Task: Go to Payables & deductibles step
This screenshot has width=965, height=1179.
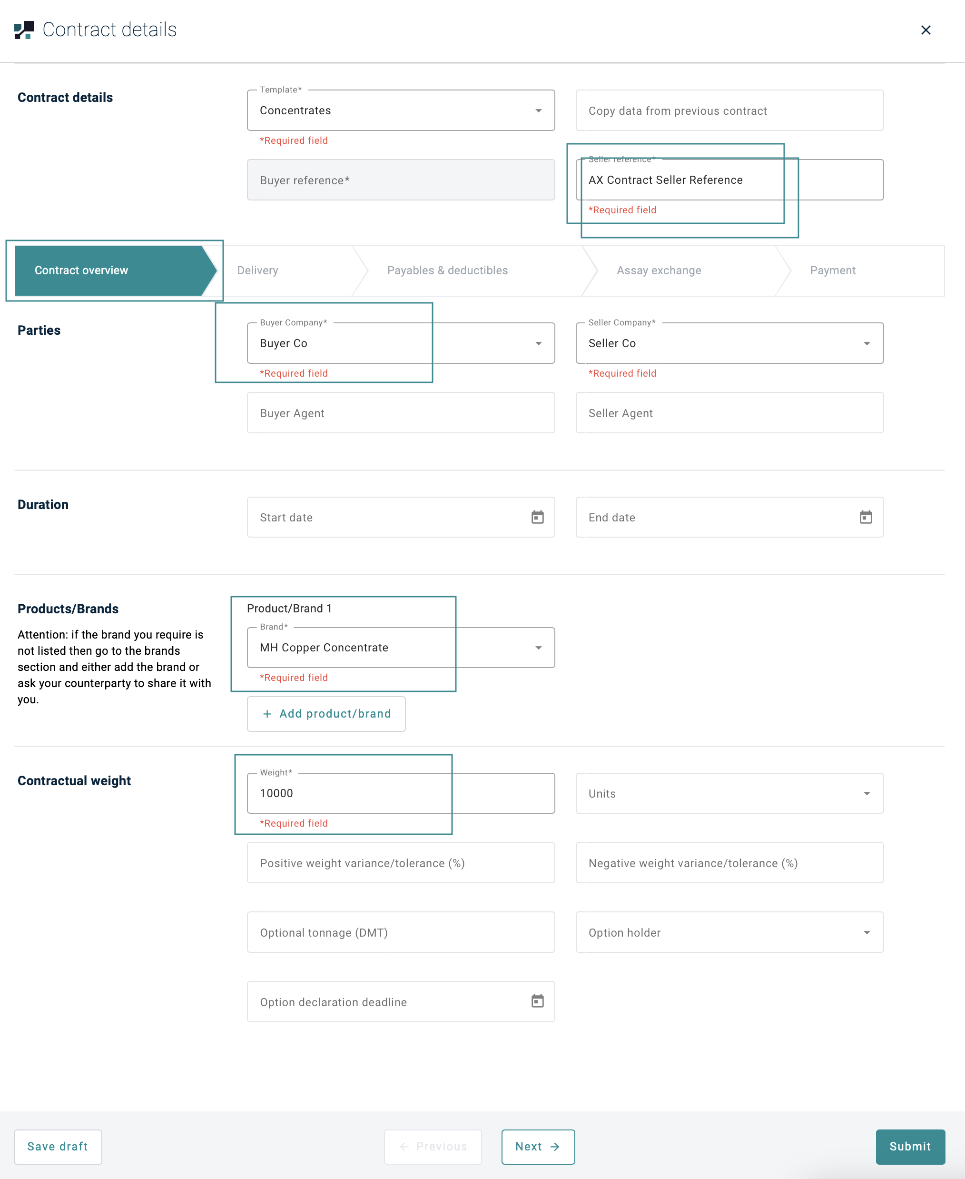Action: point(447,270)
